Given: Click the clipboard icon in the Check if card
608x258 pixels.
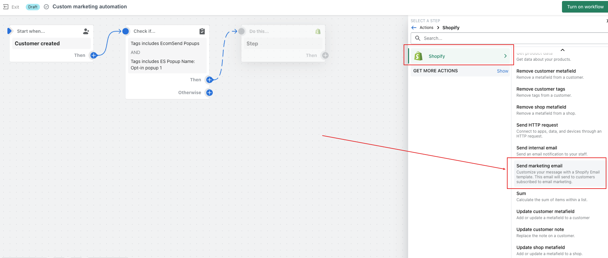Looking at the screenshot, I should tap(202, 31).
